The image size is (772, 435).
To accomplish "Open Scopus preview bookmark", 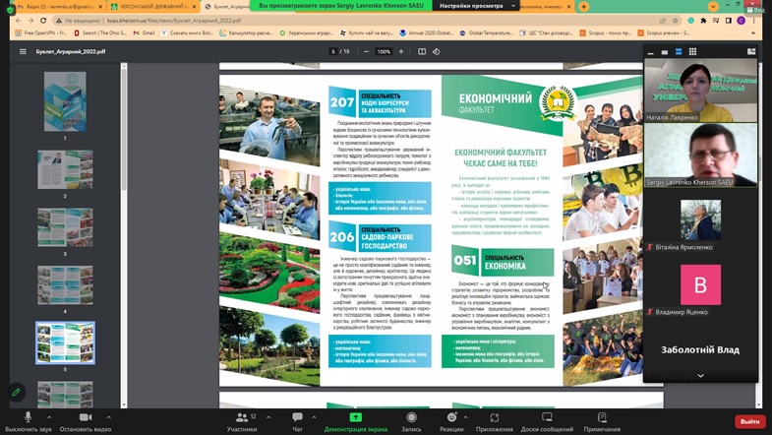I will tap(664, 33).
